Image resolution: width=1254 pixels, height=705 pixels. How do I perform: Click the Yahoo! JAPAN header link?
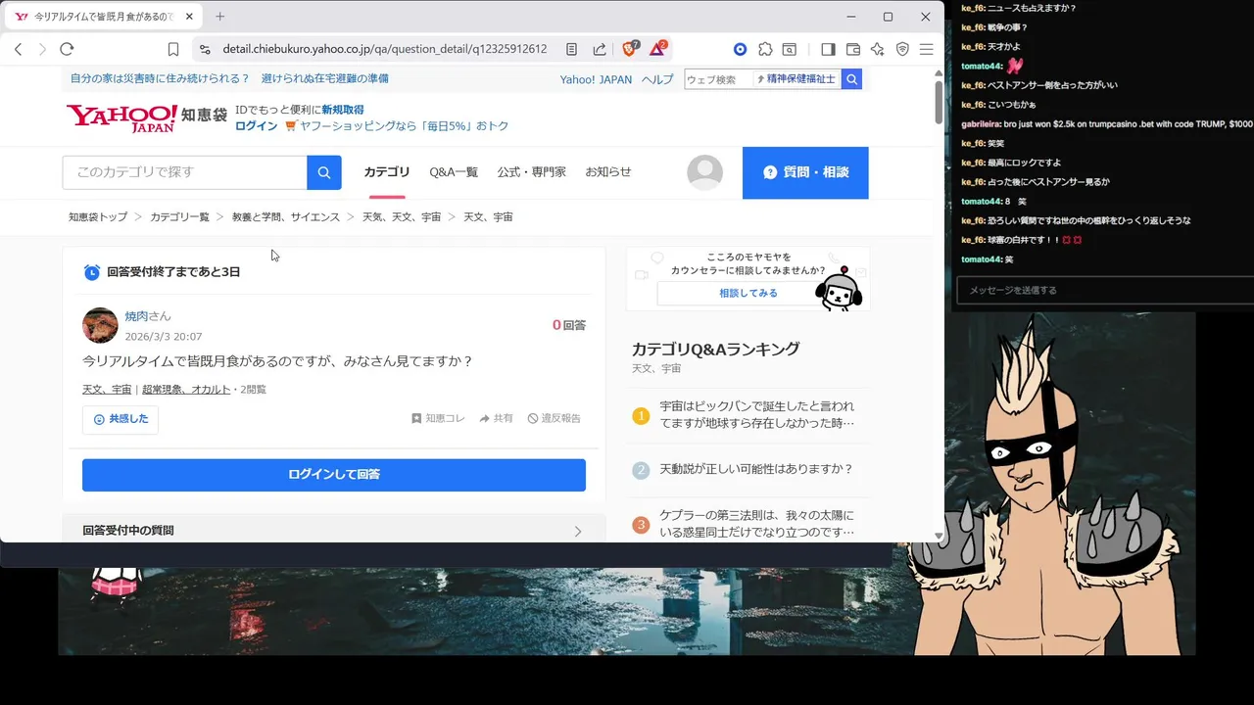pyautogui.click(x=596, y=80)
